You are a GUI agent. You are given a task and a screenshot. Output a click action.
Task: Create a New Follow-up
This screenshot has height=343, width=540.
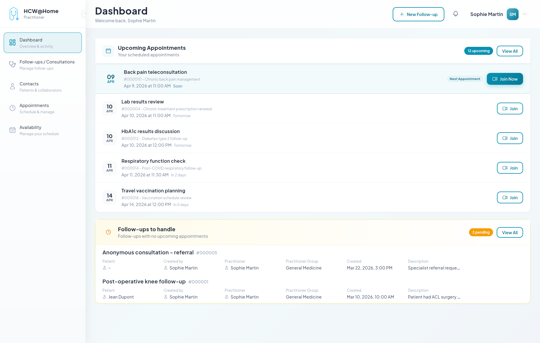(418, 14)
